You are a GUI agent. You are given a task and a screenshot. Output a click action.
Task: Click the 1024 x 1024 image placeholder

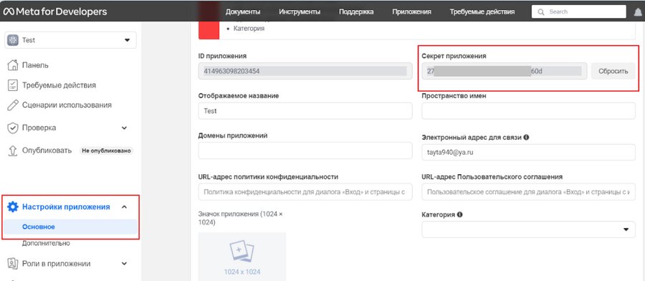[242, 257]
